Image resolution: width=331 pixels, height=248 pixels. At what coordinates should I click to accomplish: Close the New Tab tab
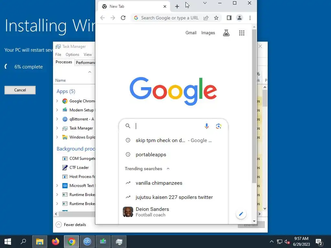click(x=165, y=6)
